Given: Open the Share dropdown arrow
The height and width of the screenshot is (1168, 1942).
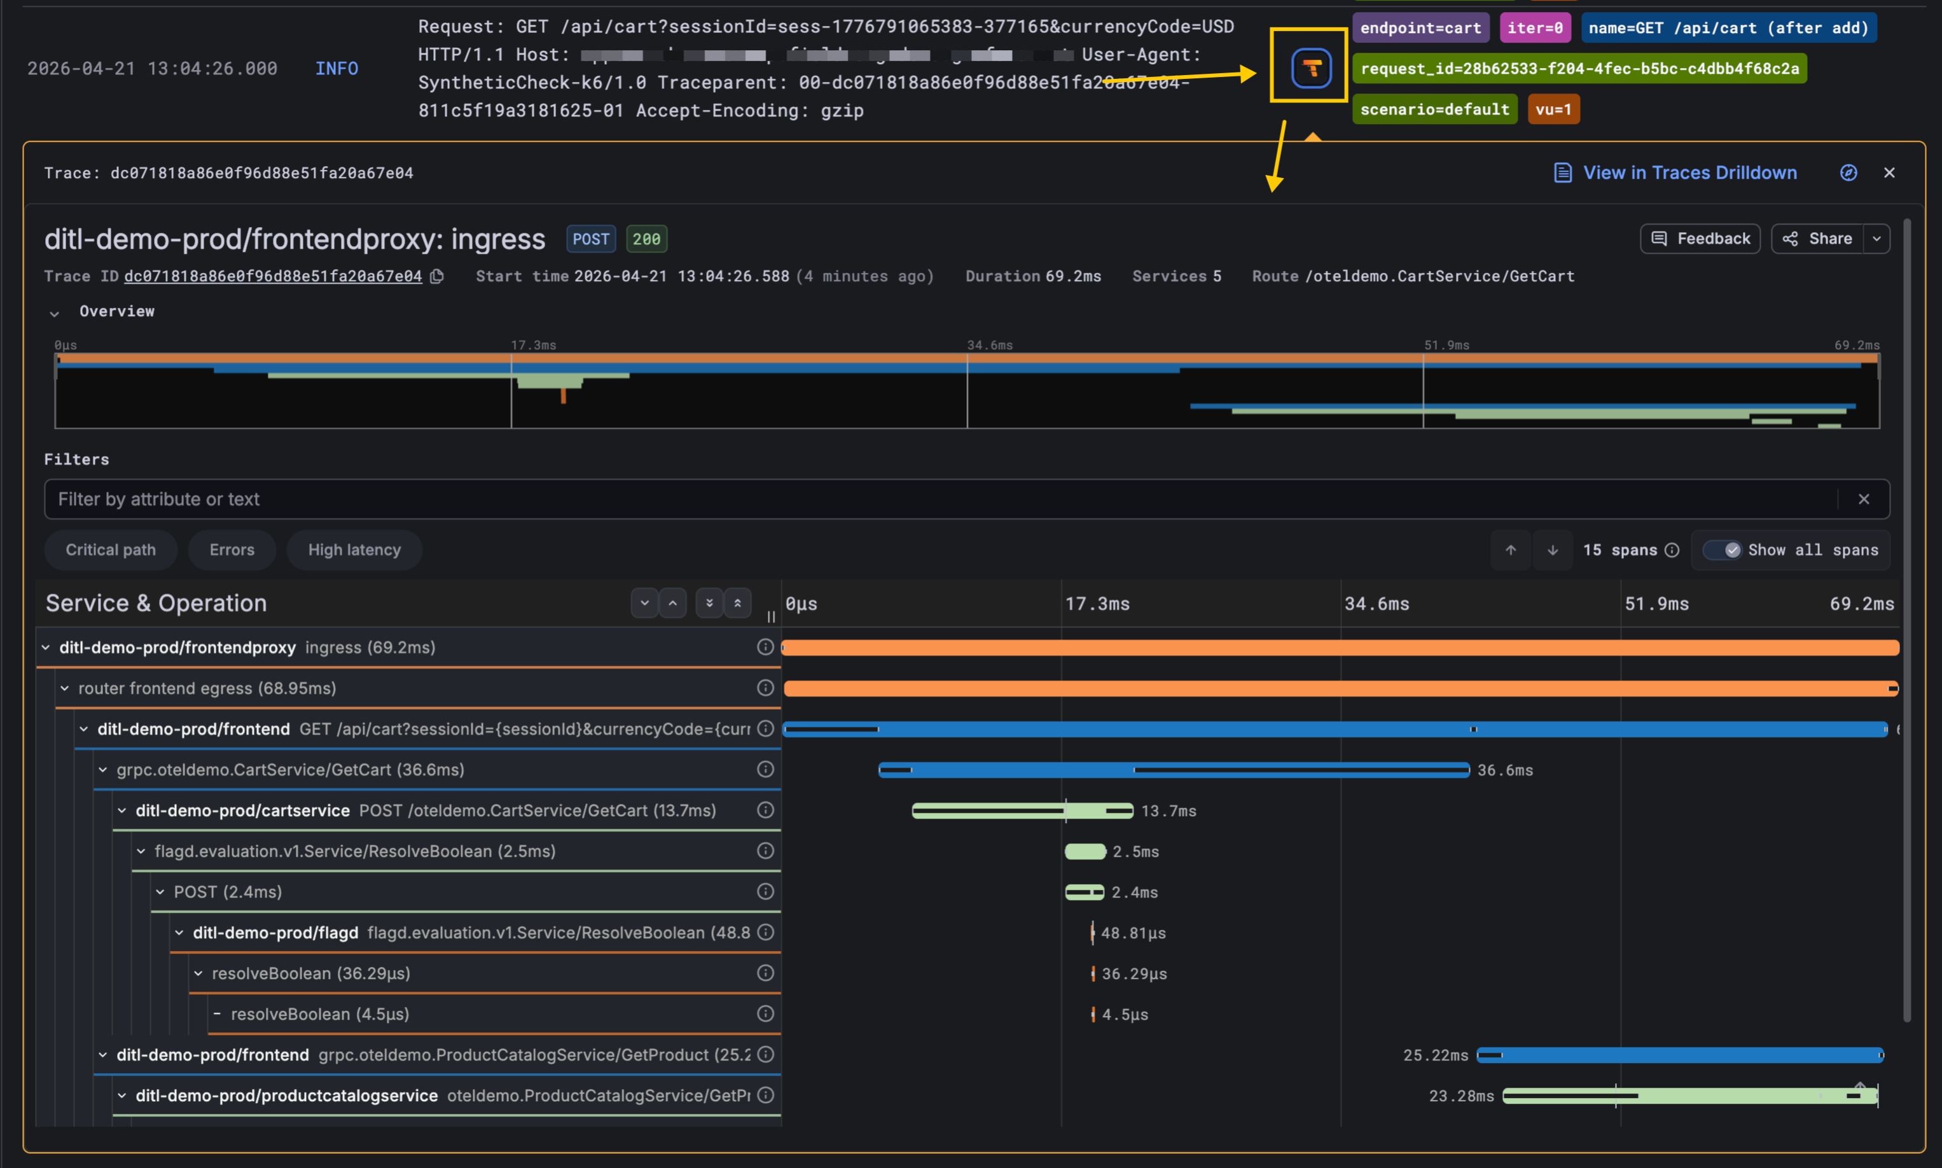Looking at the screenshot, I should coord(1876,239).
